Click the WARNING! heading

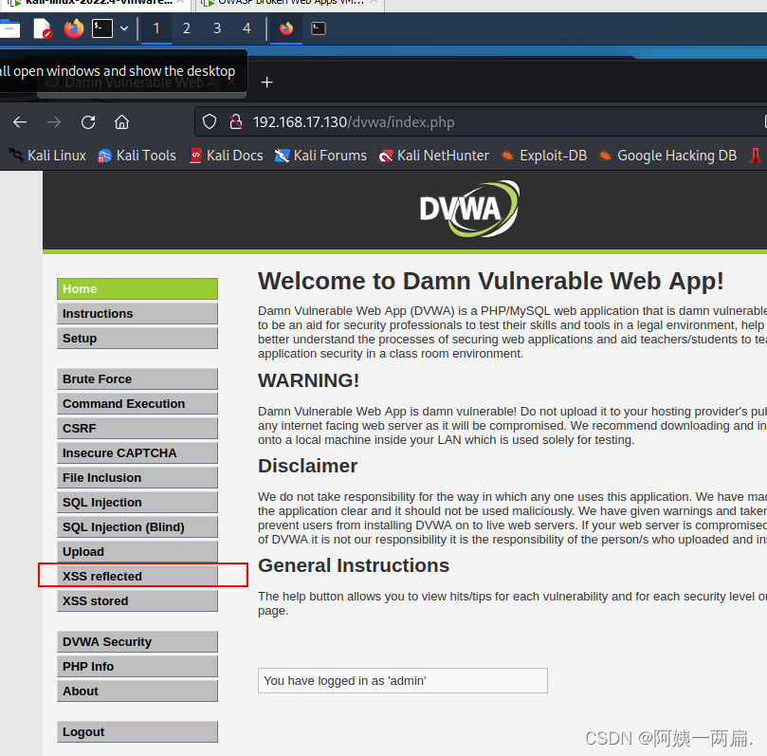pos(309,380)
